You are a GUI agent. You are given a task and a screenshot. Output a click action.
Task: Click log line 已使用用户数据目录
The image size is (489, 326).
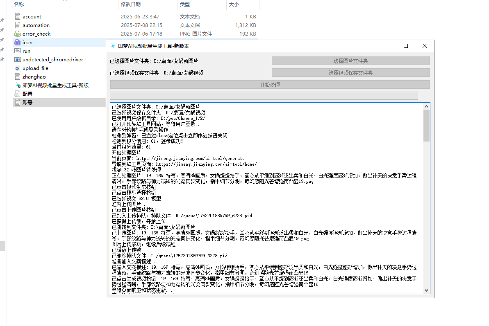pyautogui.click(x=159, y=118)
